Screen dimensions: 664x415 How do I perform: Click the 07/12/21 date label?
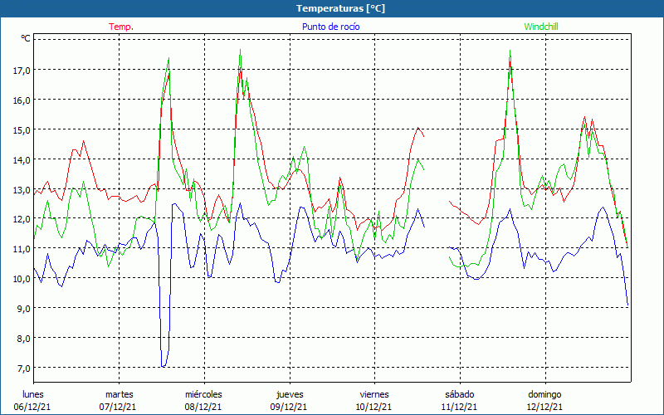(x=118, y=407)
